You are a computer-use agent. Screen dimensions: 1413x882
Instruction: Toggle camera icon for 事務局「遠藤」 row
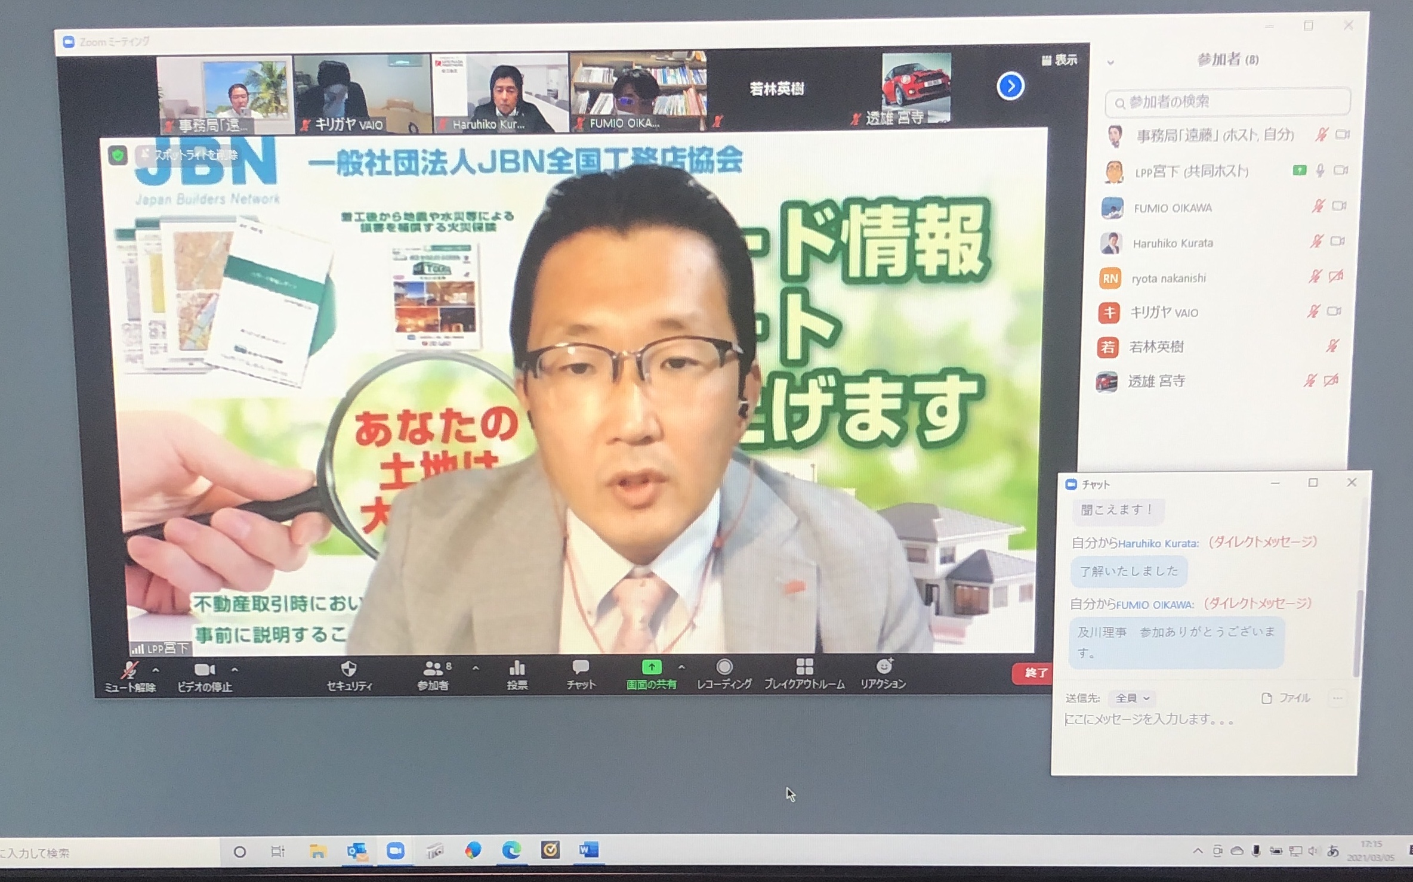click(1342, 135)
